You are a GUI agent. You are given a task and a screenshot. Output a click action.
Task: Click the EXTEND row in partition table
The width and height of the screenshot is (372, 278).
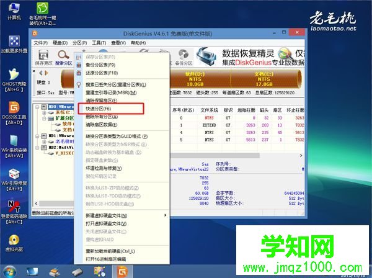(237, 125)
